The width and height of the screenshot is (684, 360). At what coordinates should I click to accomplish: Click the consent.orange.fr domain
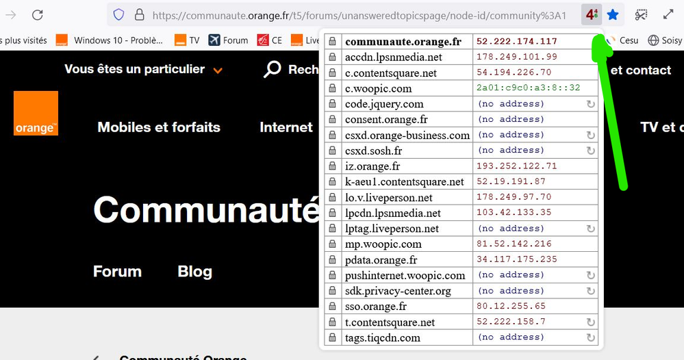[x=386, y=119]
